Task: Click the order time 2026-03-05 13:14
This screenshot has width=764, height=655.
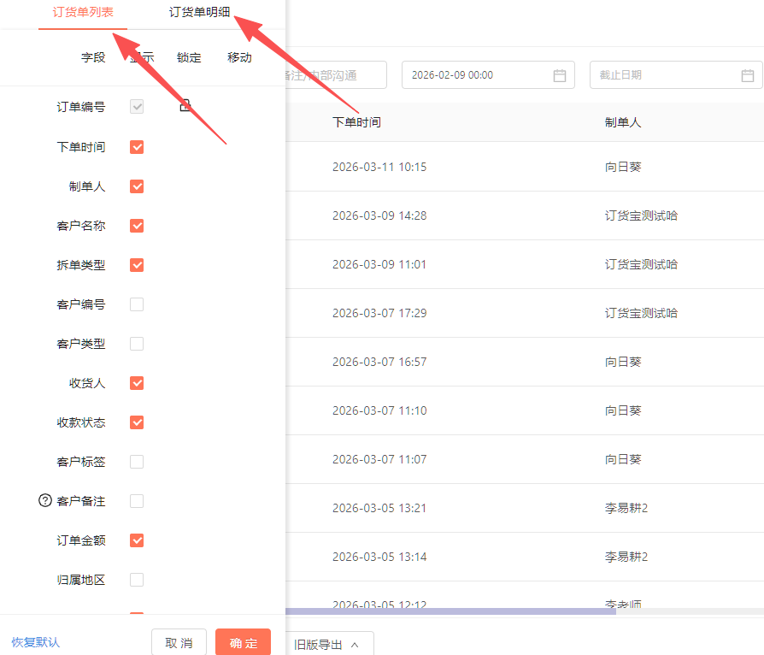Action: [x=379, y=557]
